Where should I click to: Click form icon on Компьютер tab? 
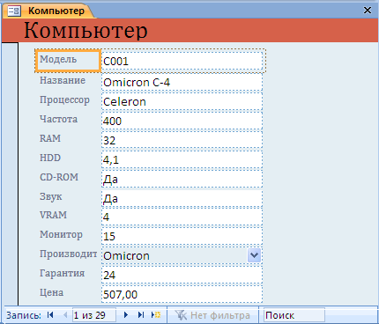pos(14,11)
